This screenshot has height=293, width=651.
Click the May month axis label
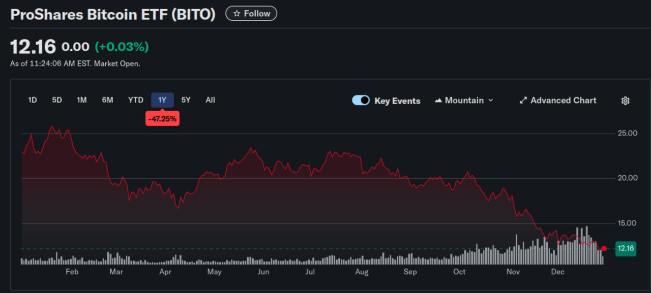(x=214, y=272)
